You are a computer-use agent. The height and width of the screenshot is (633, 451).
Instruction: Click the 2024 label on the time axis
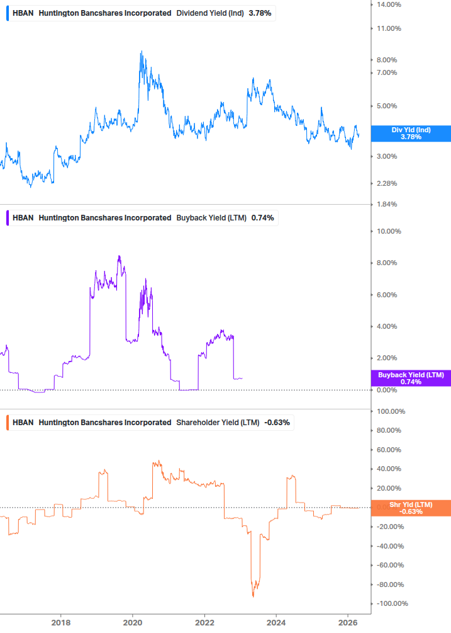(277, 622)
